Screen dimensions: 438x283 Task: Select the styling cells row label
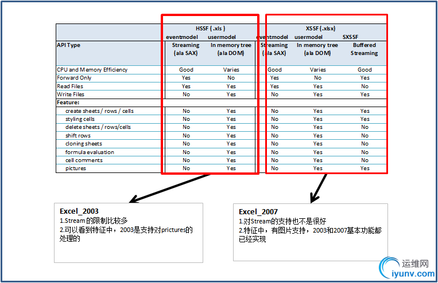pos(80,119)
